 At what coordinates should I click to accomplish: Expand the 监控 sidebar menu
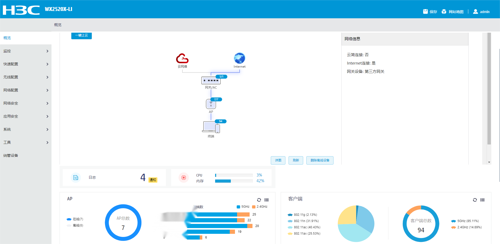coord(26,51)
